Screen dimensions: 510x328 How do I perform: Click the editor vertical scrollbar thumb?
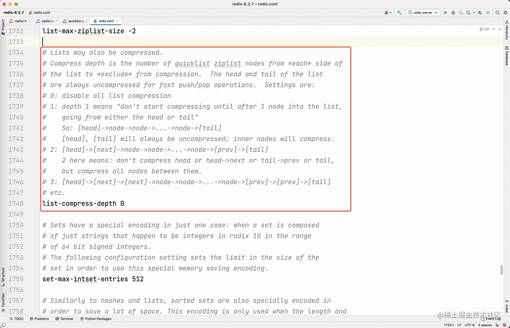pos(501,270)
